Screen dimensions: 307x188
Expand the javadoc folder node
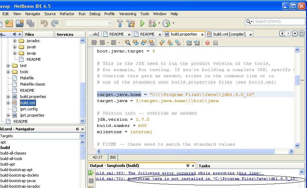click(15, 41)
